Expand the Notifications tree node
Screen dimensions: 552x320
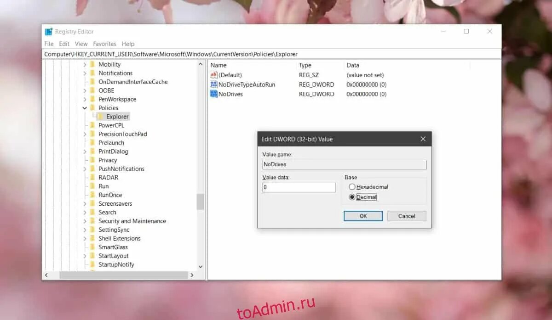84,73
